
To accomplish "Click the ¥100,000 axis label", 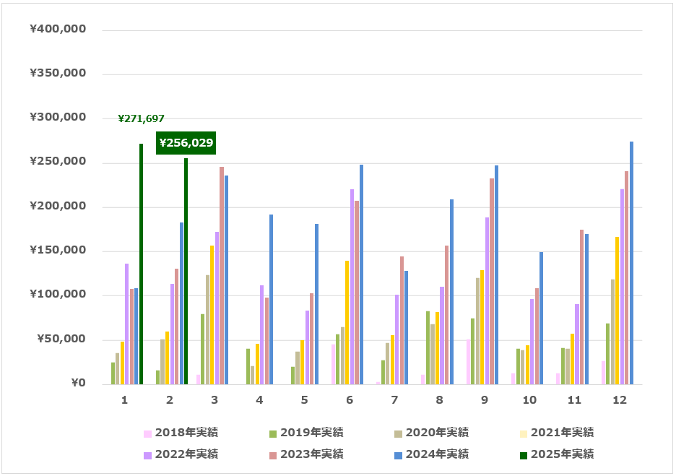I will coord(58,294).
